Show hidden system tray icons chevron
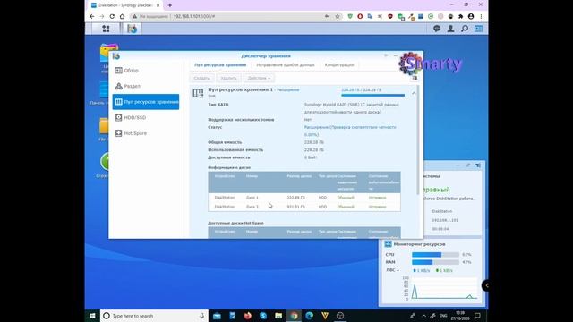The image size is (573, 322). pyautogui.click(x=423, y=316)
